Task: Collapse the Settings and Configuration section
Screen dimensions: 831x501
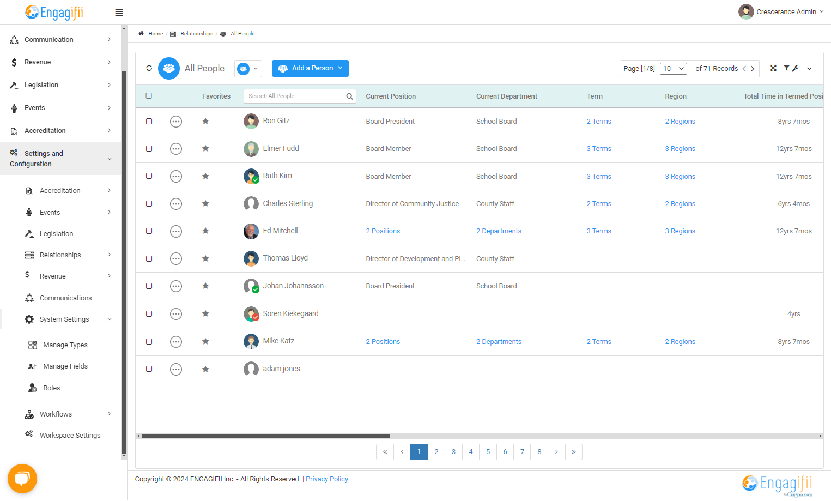Action: tap(60, 159)
